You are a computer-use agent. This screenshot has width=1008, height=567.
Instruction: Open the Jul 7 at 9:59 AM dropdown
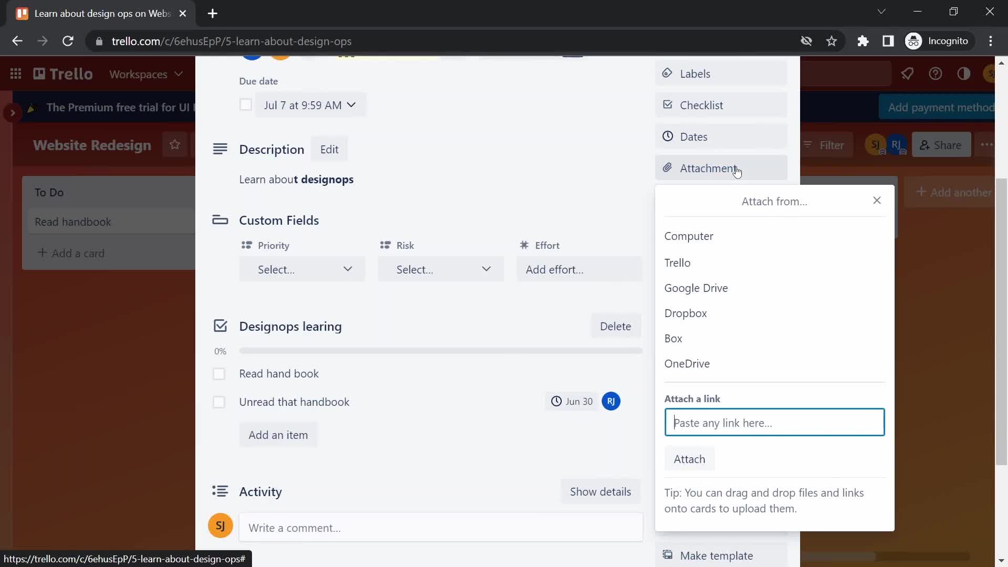[x=310, y=105]
